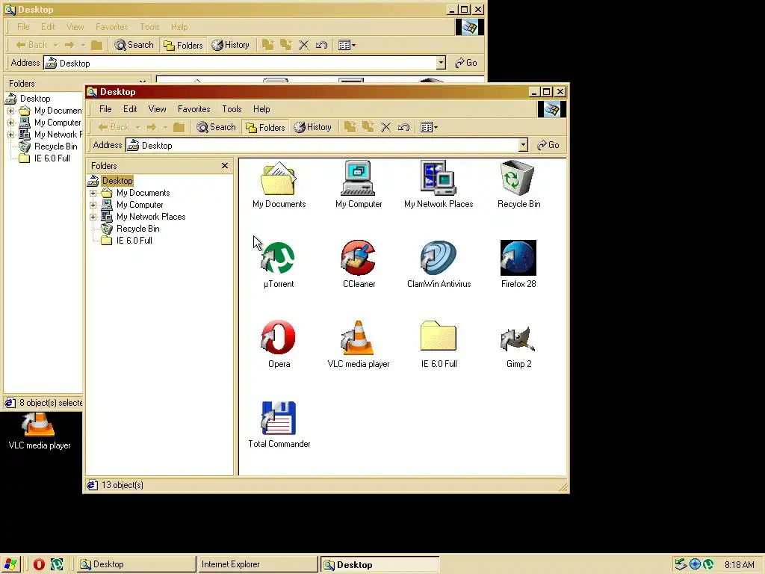765x574 pixels.
Task: Select IE 6.0 Full in background window tree
Action: click(x=52, y=158)
